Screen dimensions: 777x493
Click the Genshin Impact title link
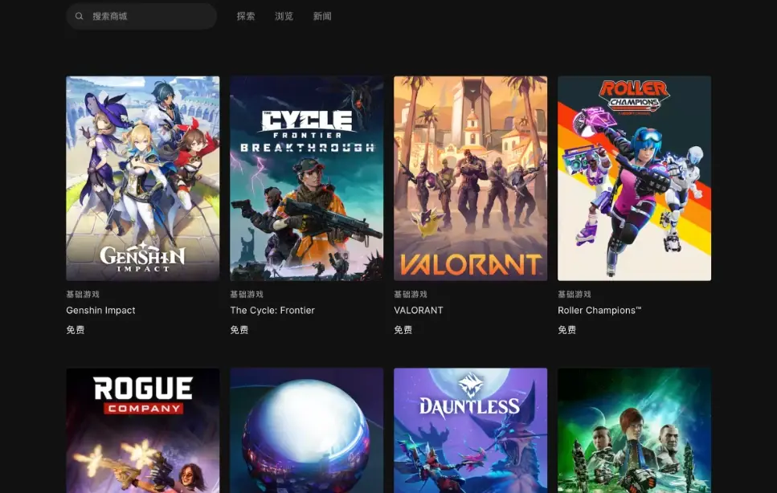[x=100, y=311]
